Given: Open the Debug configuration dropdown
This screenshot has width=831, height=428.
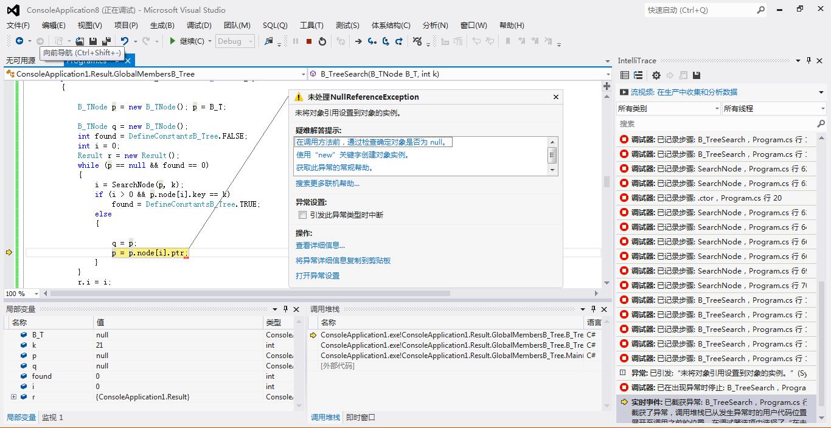Looking at the screenshot, I should tap(235, 41).
